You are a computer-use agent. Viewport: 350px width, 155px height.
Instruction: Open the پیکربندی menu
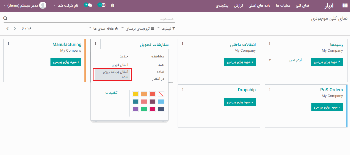(222, 5)
